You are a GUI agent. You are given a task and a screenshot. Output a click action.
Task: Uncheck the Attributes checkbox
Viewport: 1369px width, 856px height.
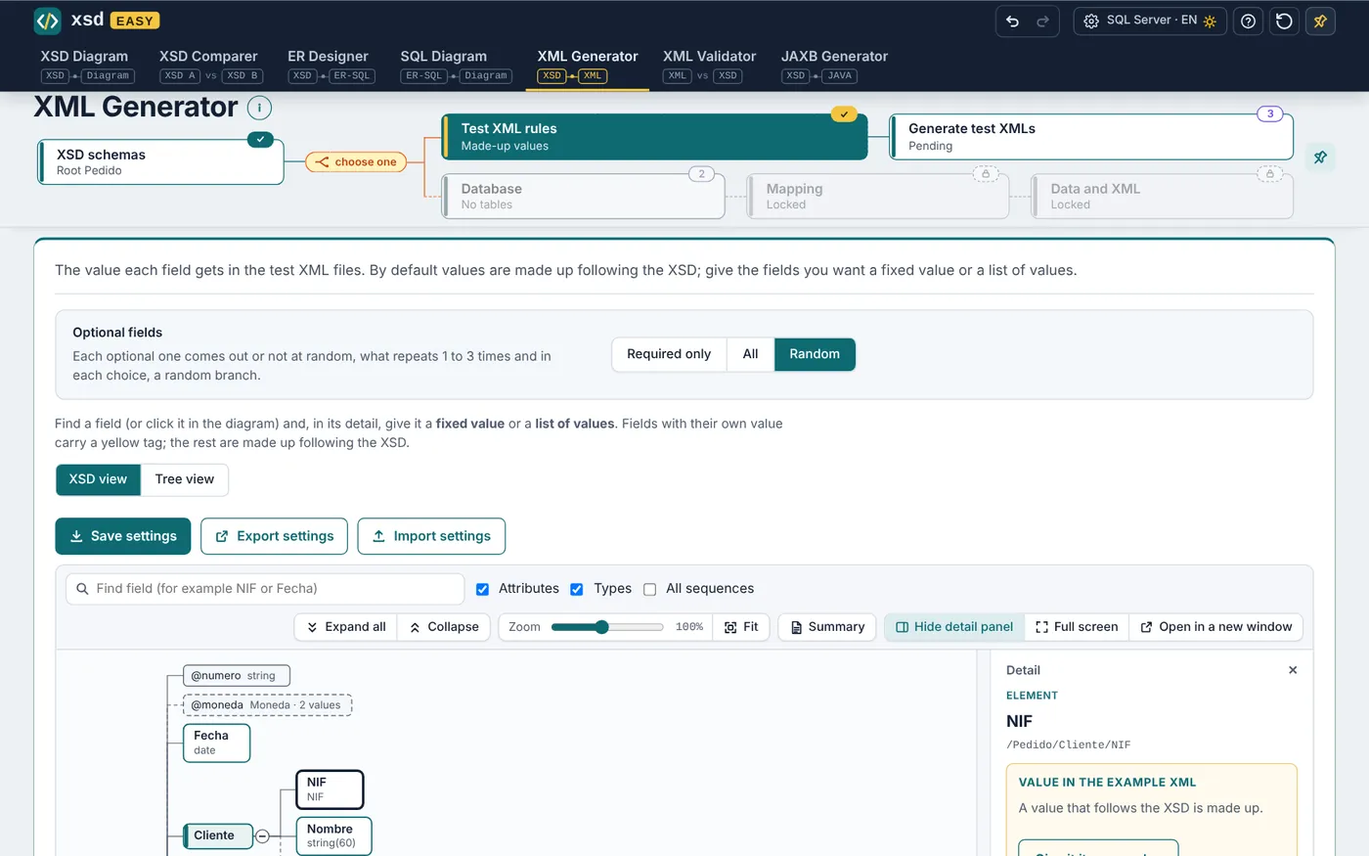pyautogui.click(x=482, y=589)
